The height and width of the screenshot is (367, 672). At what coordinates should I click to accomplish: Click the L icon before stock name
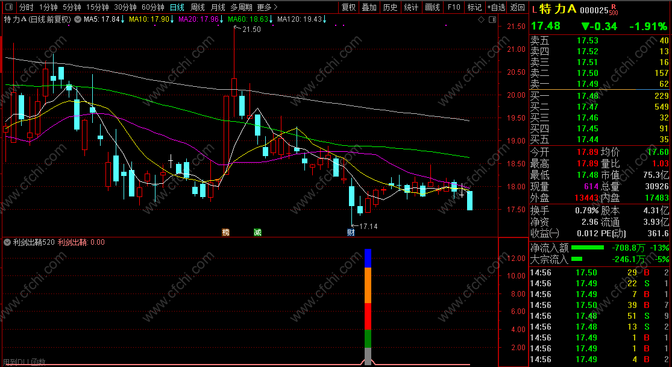534,10
